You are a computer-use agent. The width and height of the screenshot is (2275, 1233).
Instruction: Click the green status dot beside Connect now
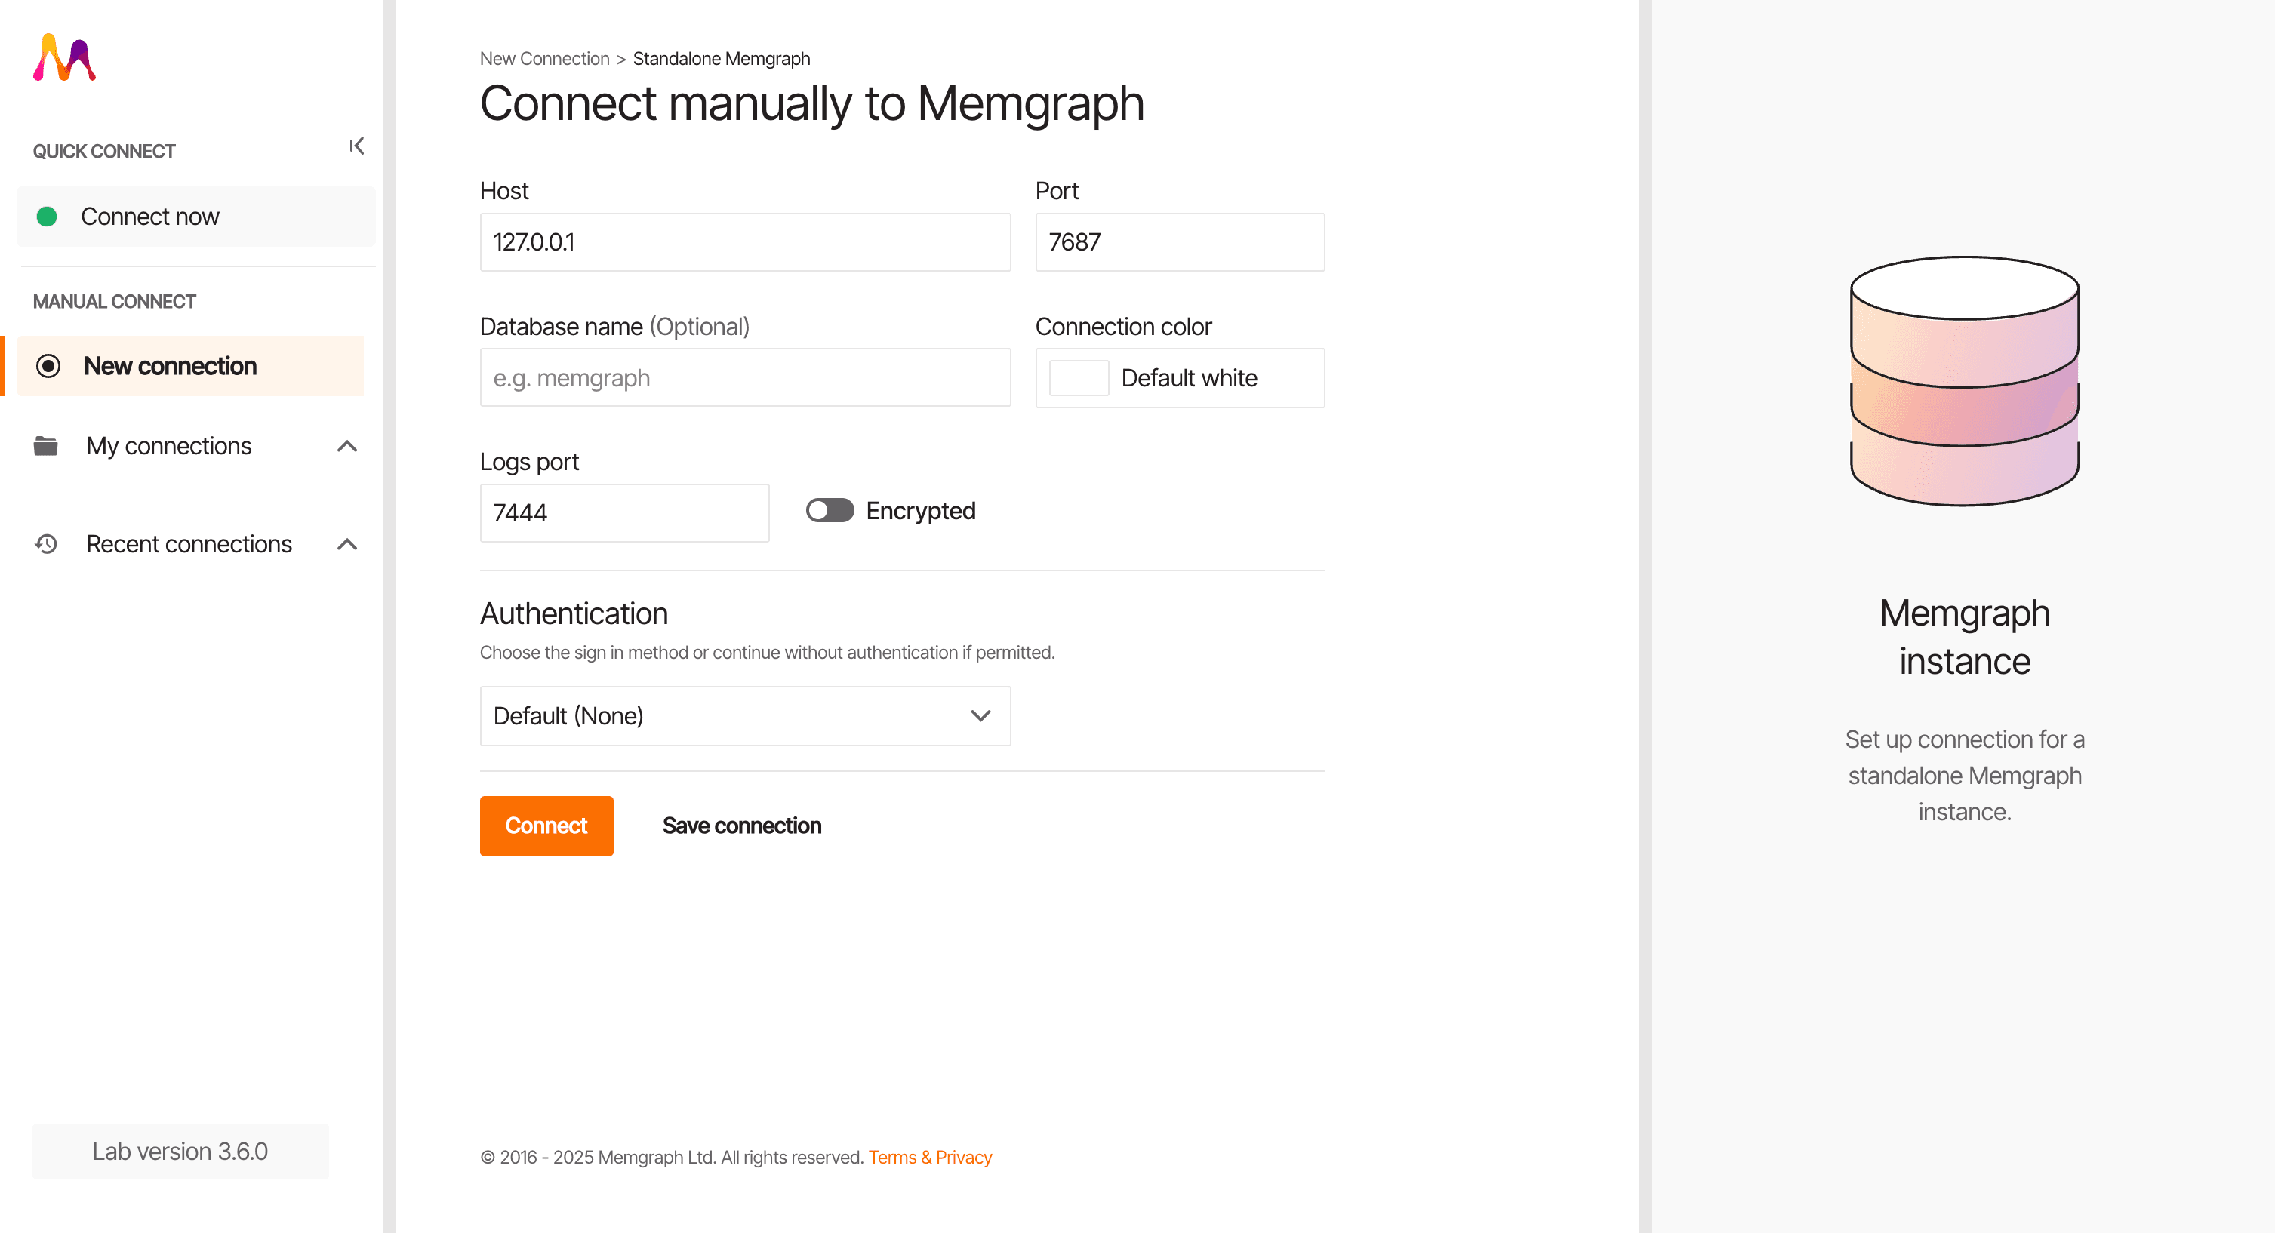[47, 217]
